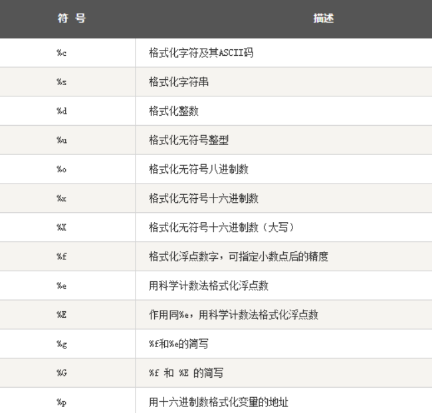This screenshot has width=432, height=413.
Task: Click description 格式化字符及其ASCII码
Action: tap(201, 53)
